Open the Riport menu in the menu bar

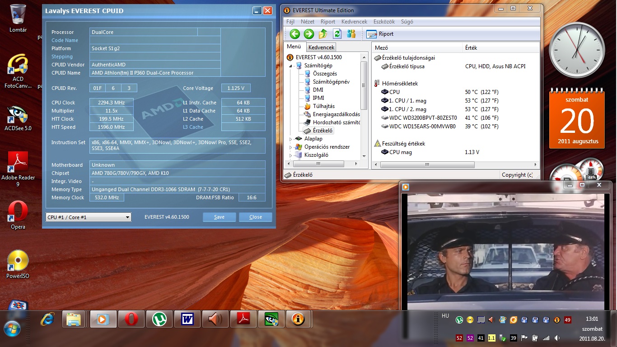point(328,22)
